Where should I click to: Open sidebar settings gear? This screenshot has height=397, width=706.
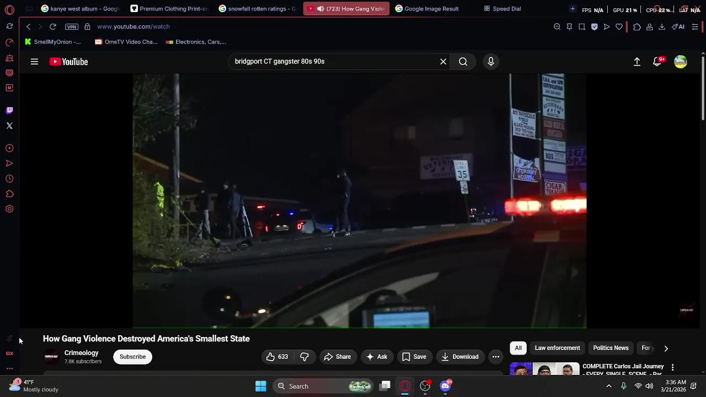click(x=9, y=209)
